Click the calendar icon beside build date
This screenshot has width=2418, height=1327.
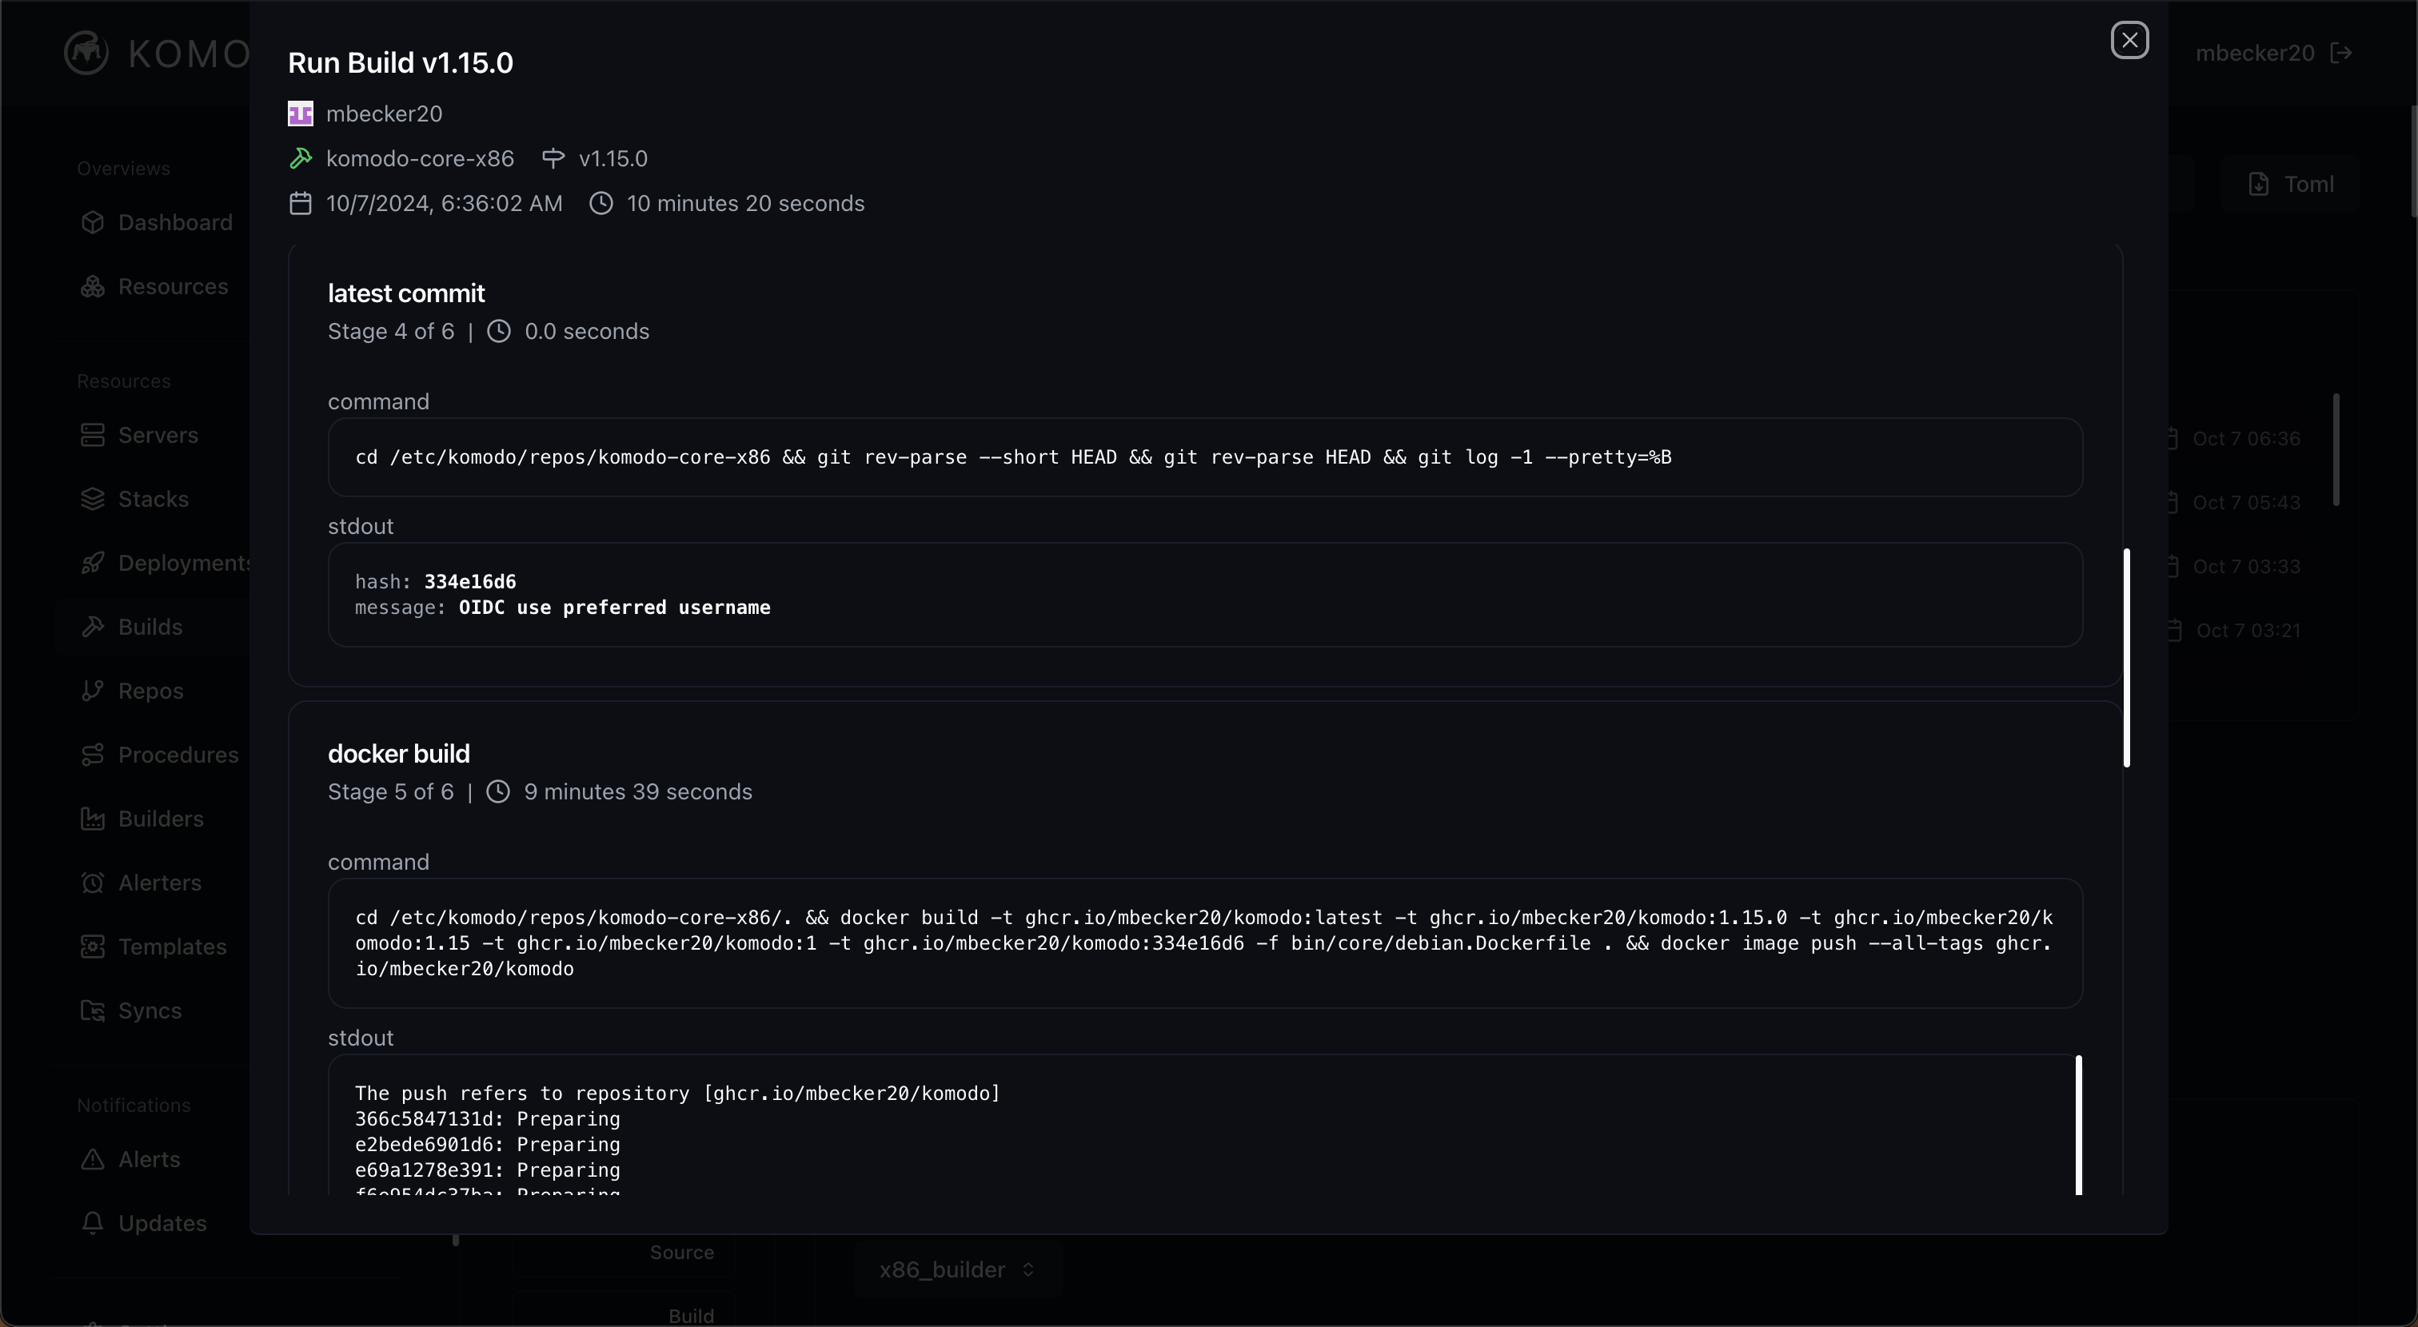301,204
